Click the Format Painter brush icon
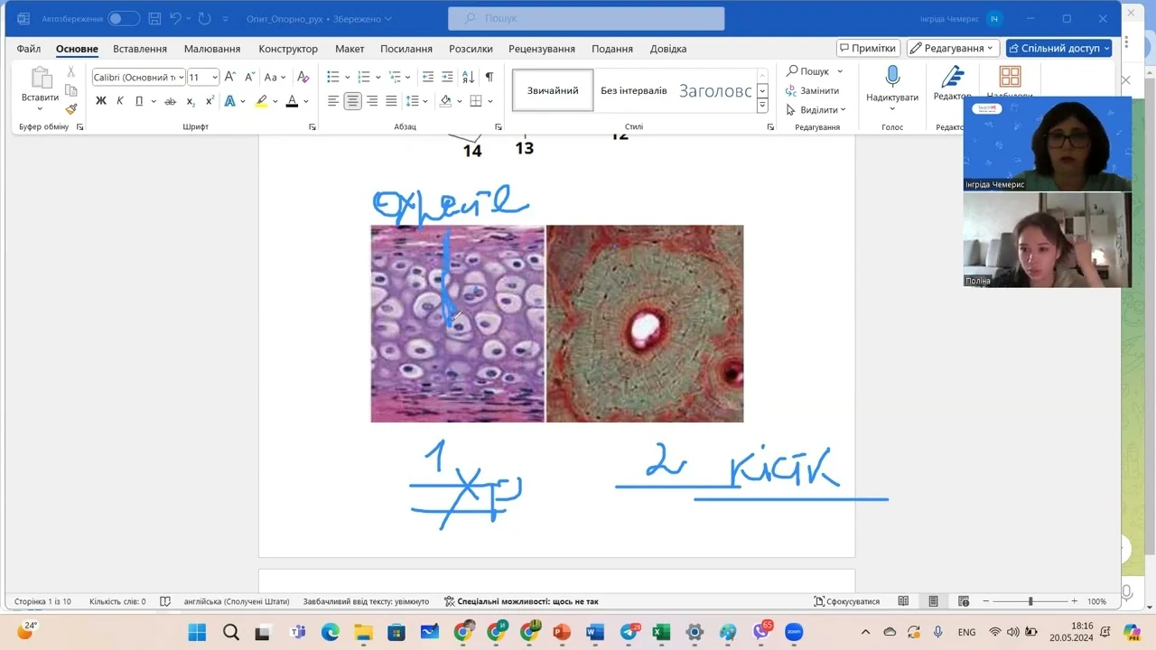 71,109
